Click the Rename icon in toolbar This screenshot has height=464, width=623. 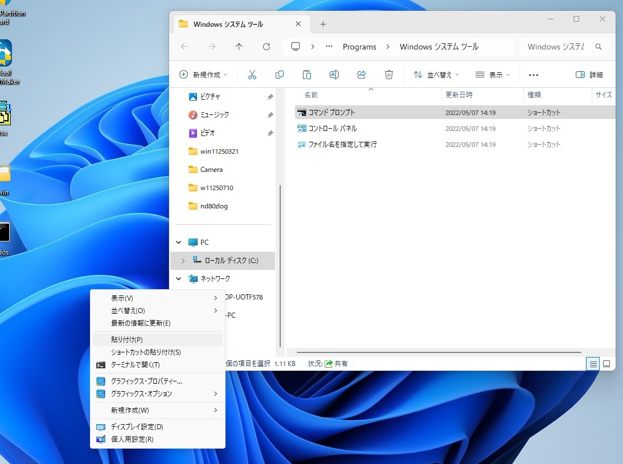click(334, 75)
